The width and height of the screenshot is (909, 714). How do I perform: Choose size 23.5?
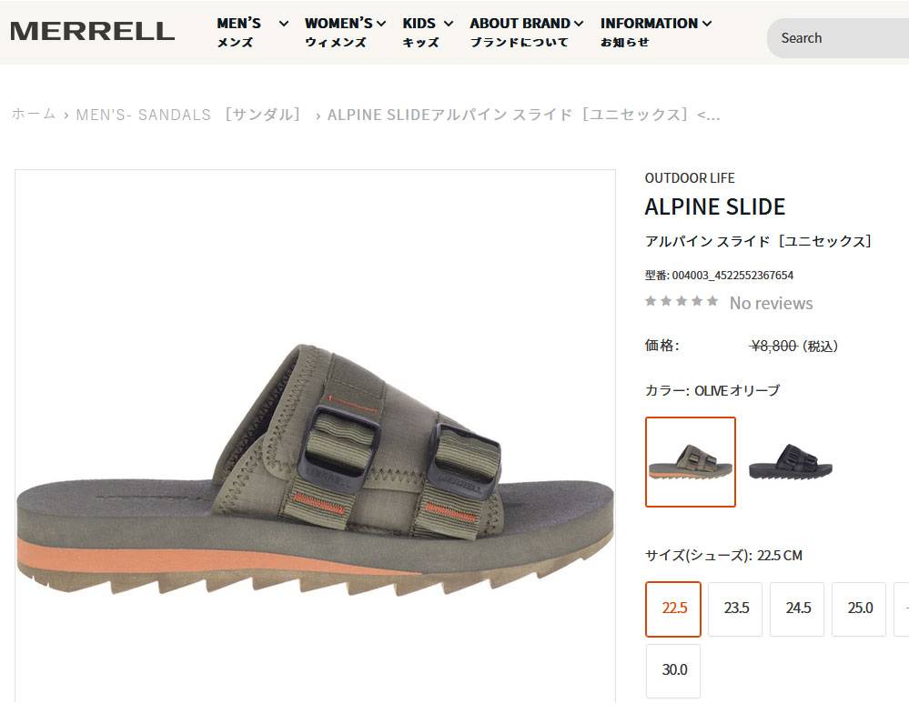pos(735,609)
